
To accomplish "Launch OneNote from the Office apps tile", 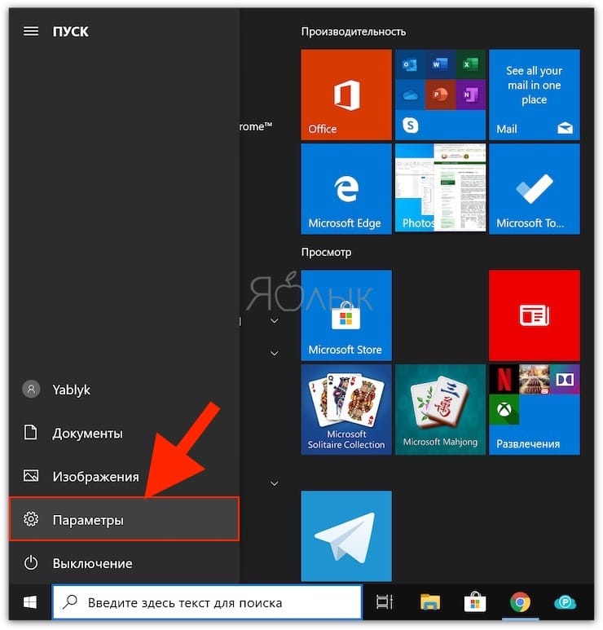I will coord(470,95).
